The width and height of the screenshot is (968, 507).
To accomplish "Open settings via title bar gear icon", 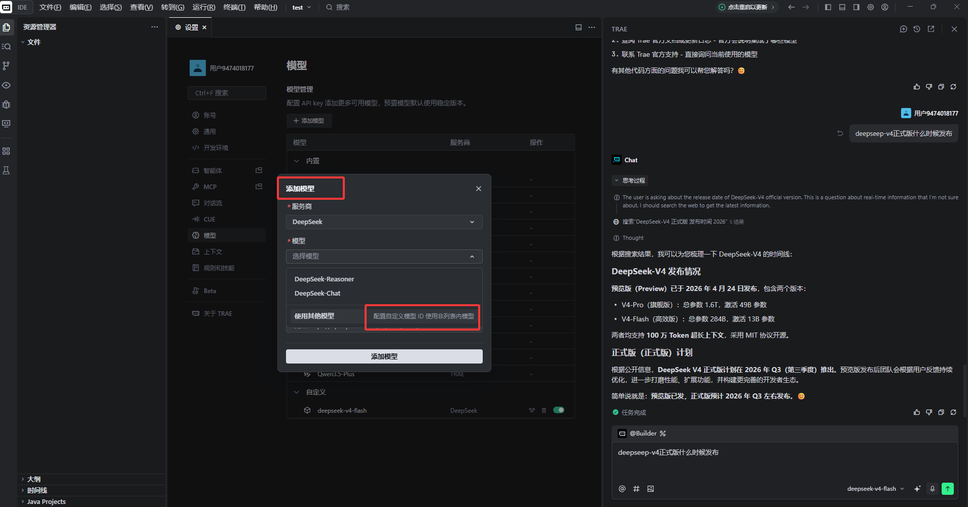I will click(871, 7).
